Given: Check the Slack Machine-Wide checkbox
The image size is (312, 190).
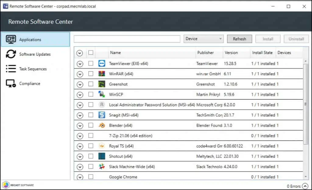Looking at the screenshot, I should pyautogui.click(x=91, y=166).
